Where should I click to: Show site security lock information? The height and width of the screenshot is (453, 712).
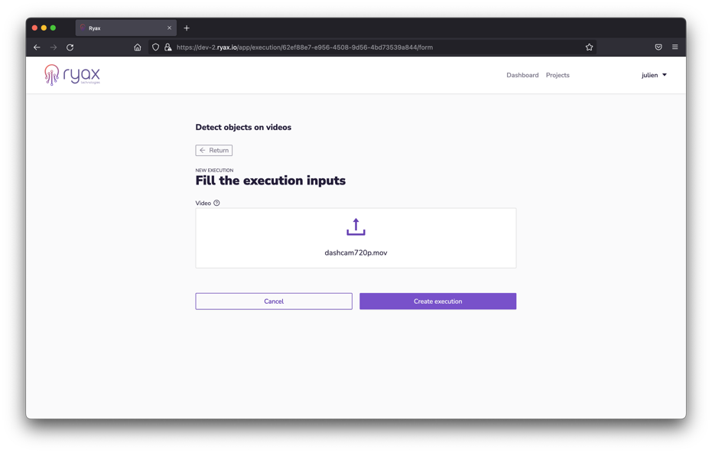(x=168, y=47)
